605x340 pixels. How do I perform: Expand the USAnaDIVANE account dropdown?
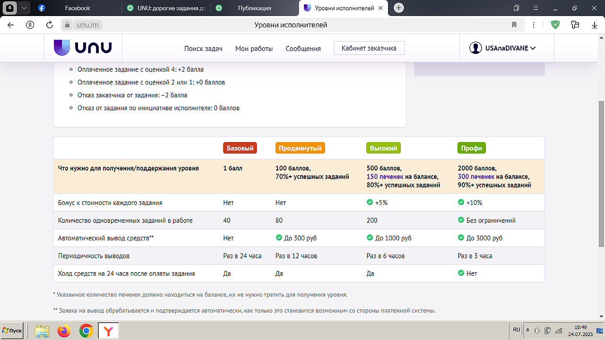533,48
